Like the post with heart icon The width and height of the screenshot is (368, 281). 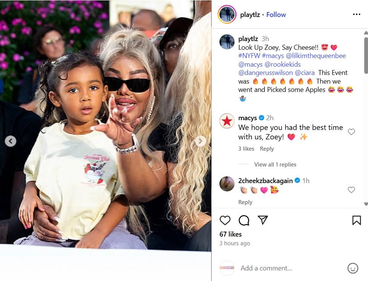click(x=225, y=220)
